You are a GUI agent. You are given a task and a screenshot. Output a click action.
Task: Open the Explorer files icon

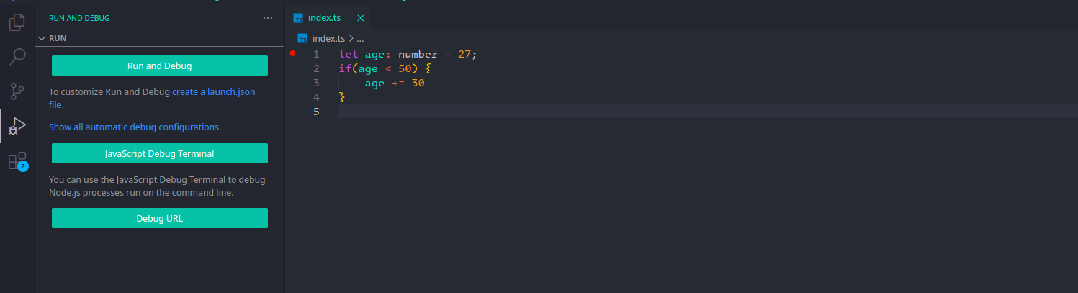coord(17,23)
